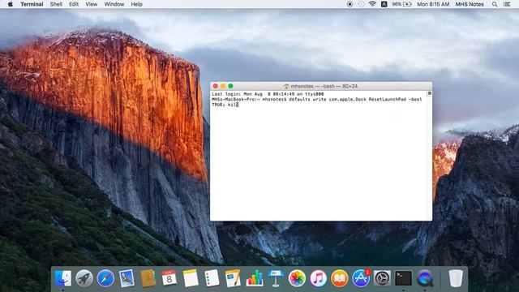Open iBooks orange book icon

coord(340,278)
